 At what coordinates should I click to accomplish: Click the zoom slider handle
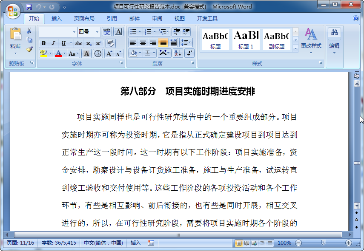(323, 243)
